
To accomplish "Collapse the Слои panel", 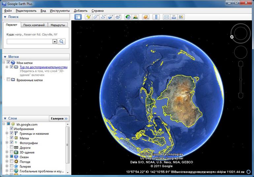I will [x=5, y=118].
